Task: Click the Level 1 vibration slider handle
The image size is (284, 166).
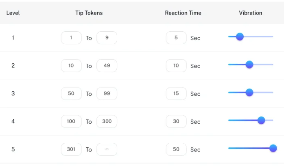Action: click(240, 37)
